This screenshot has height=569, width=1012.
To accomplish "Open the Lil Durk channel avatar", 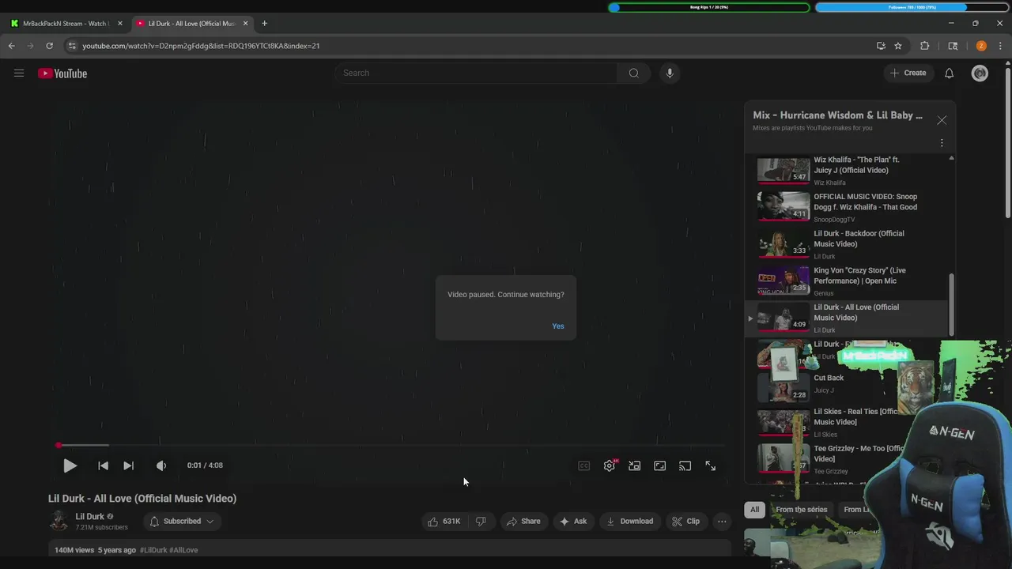I will click(x=59, y=521).
